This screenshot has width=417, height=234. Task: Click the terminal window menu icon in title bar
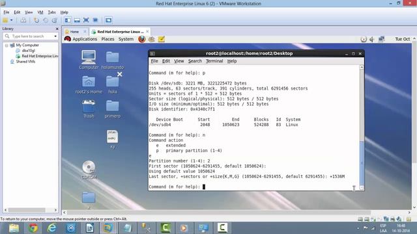[152, 53]
